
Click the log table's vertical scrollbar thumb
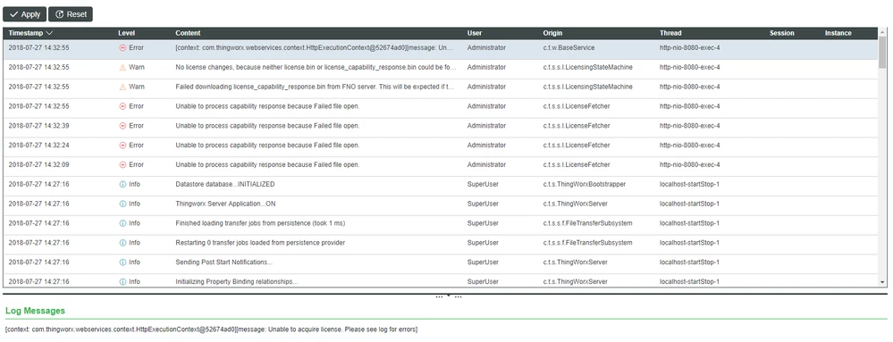click(882, 53)
